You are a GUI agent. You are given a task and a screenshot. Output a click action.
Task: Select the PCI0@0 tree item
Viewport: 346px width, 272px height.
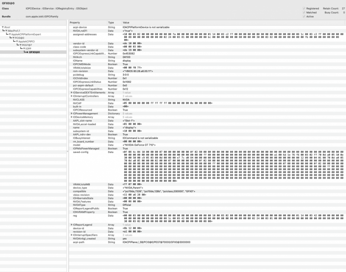pyautogui.click(x=20, y=38)
